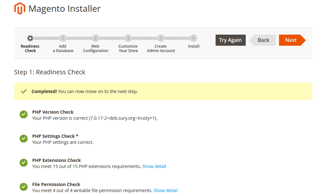Select step 2 Add a Database
318x194 pixels.
63,38
